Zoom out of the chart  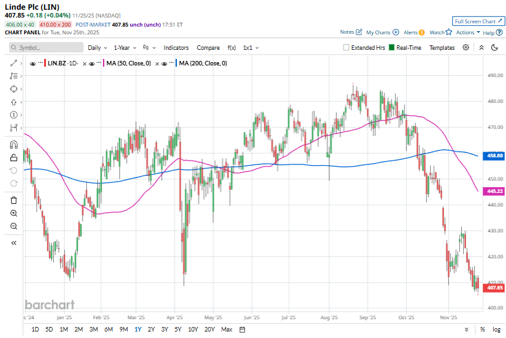click(x=14, y=226)
